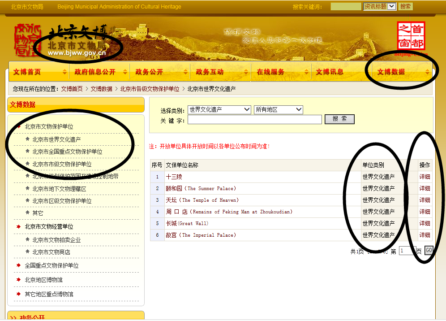Image resolution: width=446 pixels, height=321 pixels.
Task: Click the 北京文博 logo seal icon
Action: [x=27, y=40]
